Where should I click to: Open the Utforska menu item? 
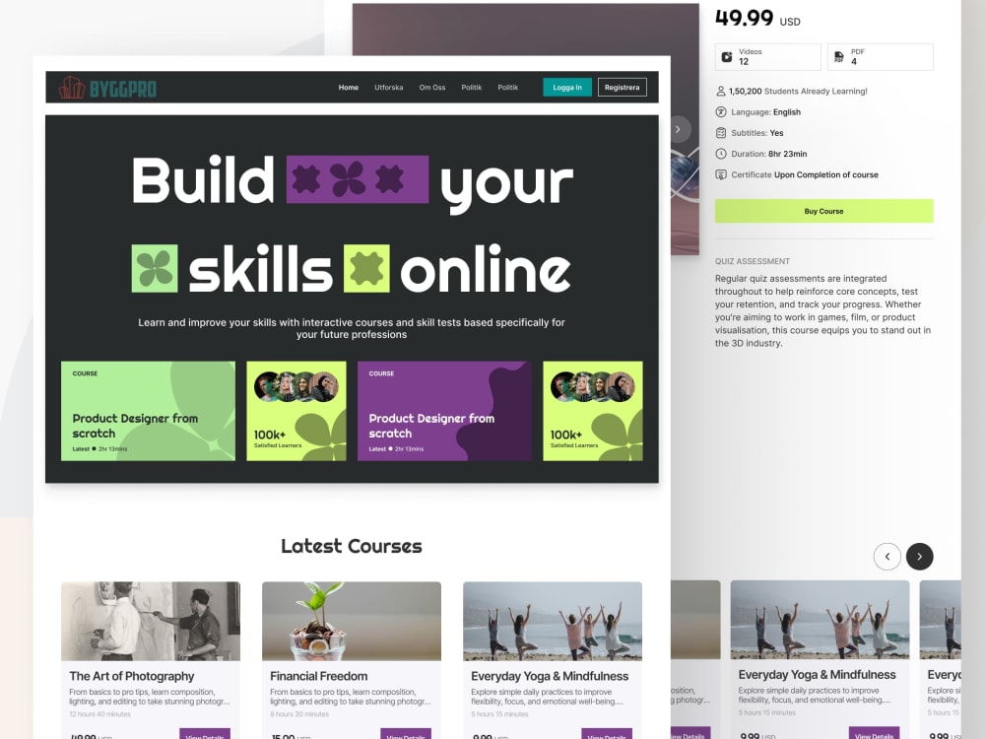[x=388, y=88]
